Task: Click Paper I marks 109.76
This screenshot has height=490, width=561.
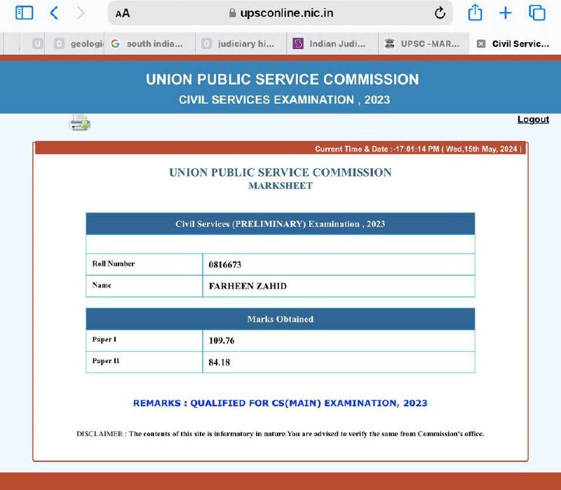Action: click(x=222, y=341)
